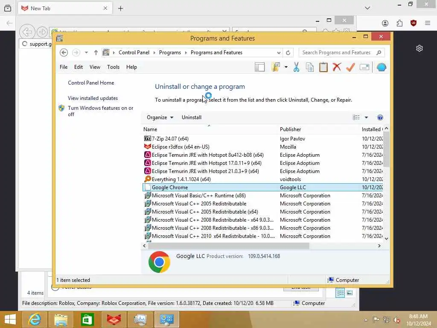Click the blue Help question mark icon
Screen dimensions: 437x328
pos(380,117)
